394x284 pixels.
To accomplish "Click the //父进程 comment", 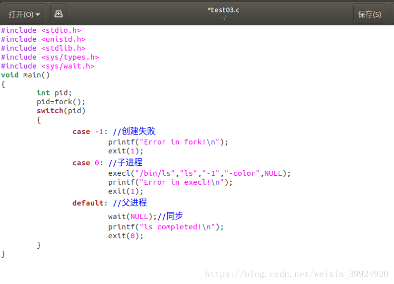I will click(130, 202).
